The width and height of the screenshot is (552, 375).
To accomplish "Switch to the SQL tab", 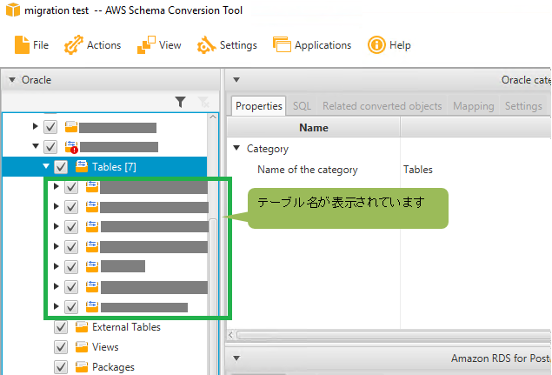I will [x=302, y=106].
